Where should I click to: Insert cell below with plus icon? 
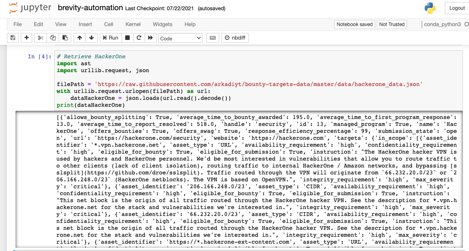point(27,38)
